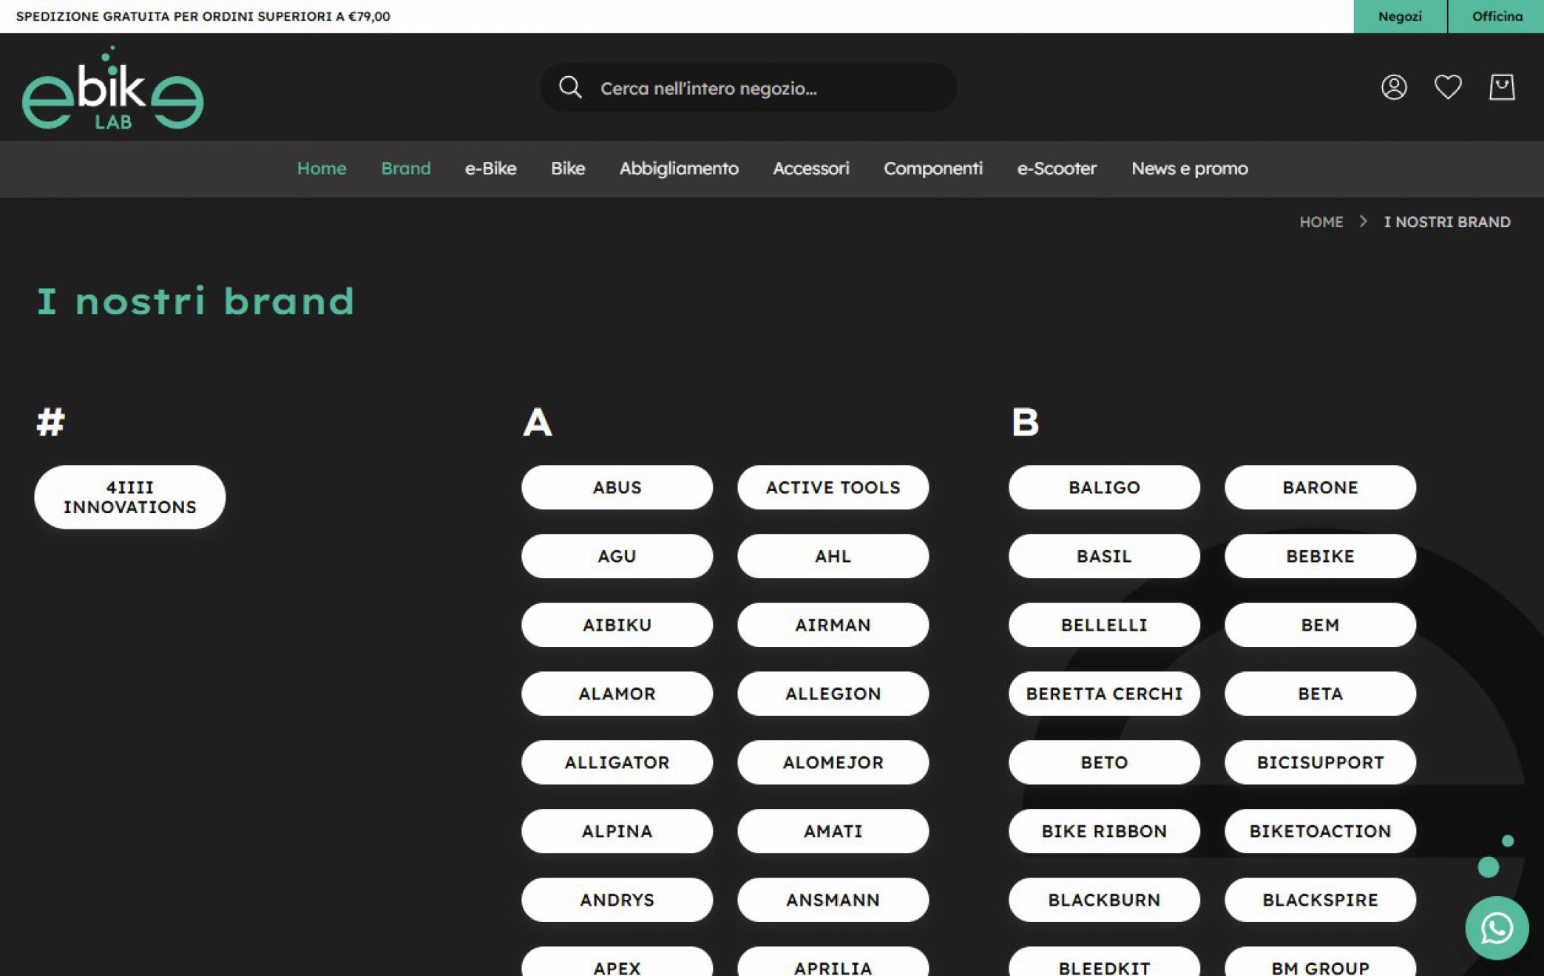The height and width of the screenshot is (976, 1544).
Task: Open the shopping bag cart icon
Action: click(1502, 87)
